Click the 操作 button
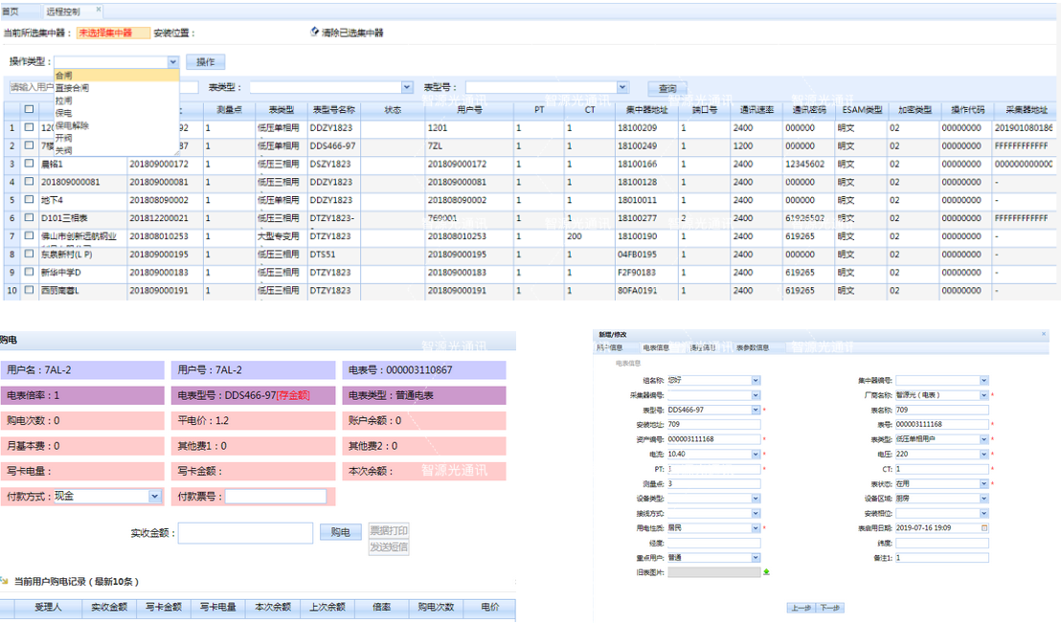Image resolution: width=1061 pixels, height=623 pixels. click(x=206, y=61)
